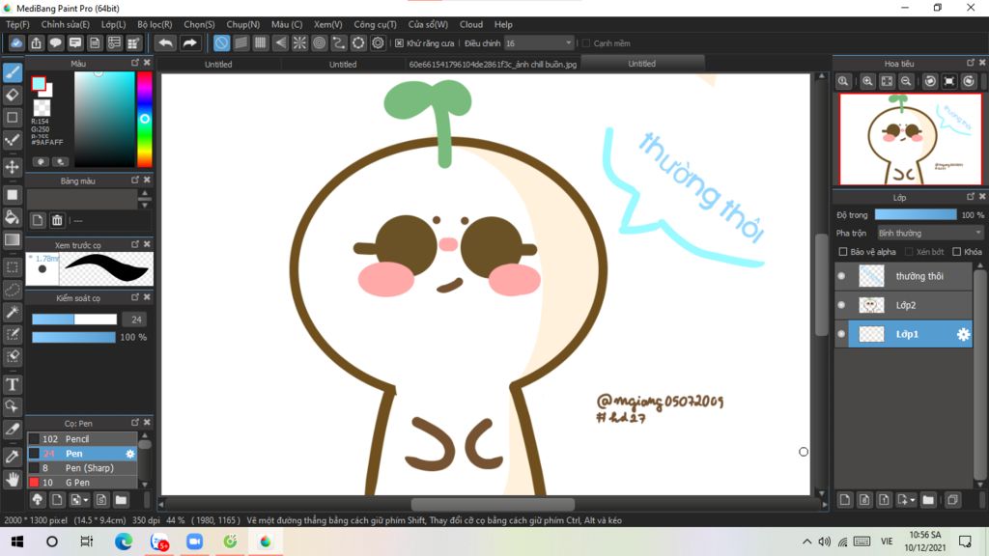Select the Hand tool
The image size is (989, 556).
point(12,480)
